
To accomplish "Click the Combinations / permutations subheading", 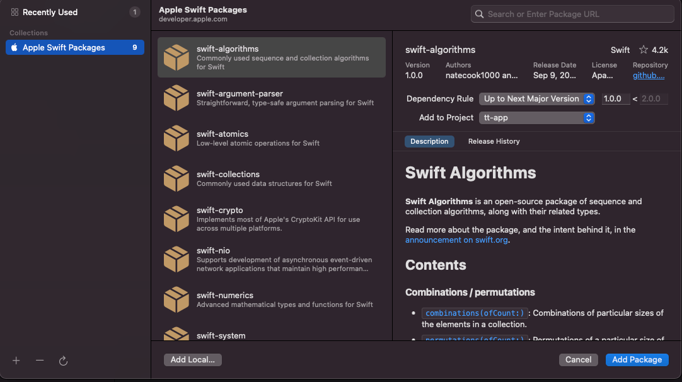I will (470, 292).
